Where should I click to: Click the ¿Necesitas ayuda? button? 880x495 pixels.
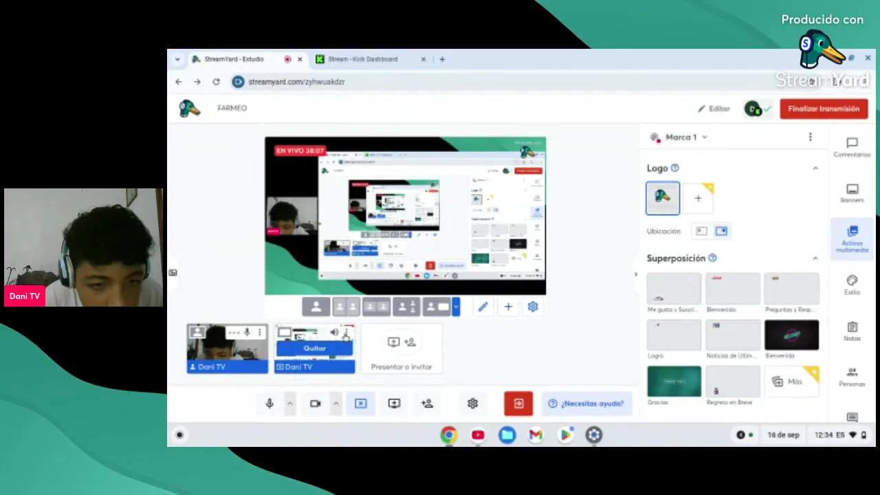[587, 404]
